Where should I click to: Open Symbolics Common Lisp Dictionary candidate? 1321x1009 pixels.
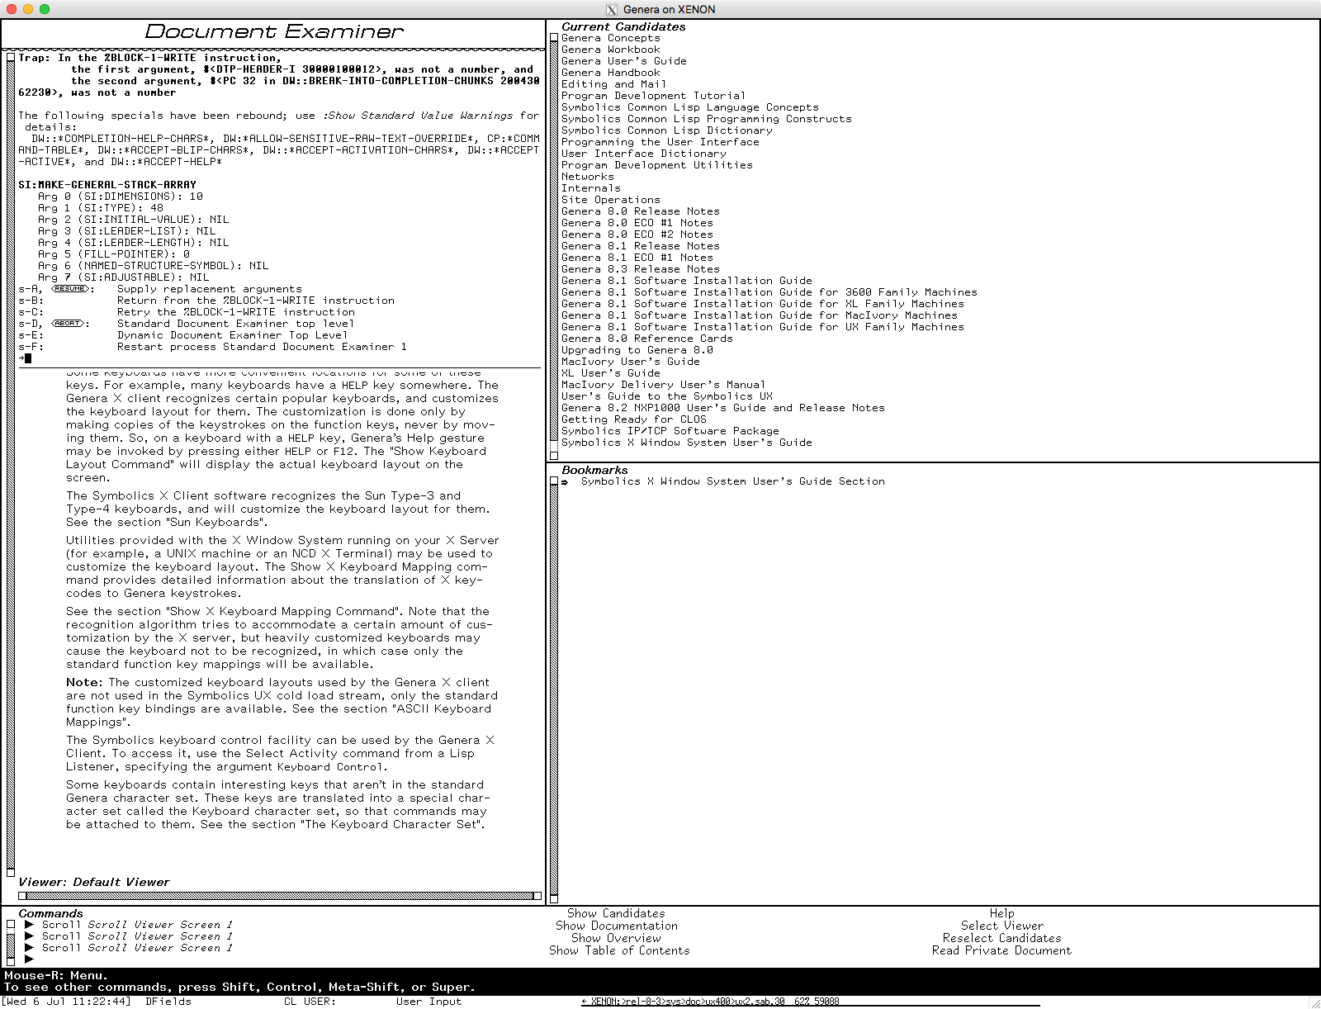(666, 130)
